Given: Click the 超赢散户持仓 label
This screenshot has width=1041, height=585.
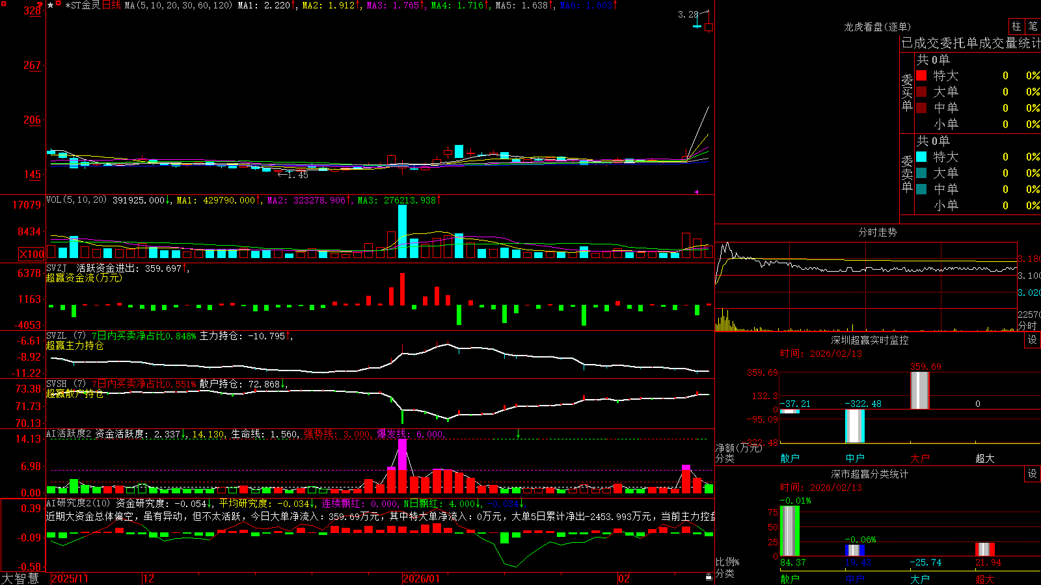Looking at the screenshot, I should tap(75, 393).
